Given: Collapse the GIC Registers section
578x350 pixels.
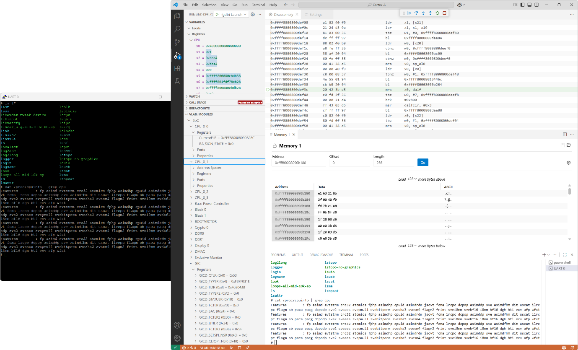Looking at the screenshot, I should (194, 269).
